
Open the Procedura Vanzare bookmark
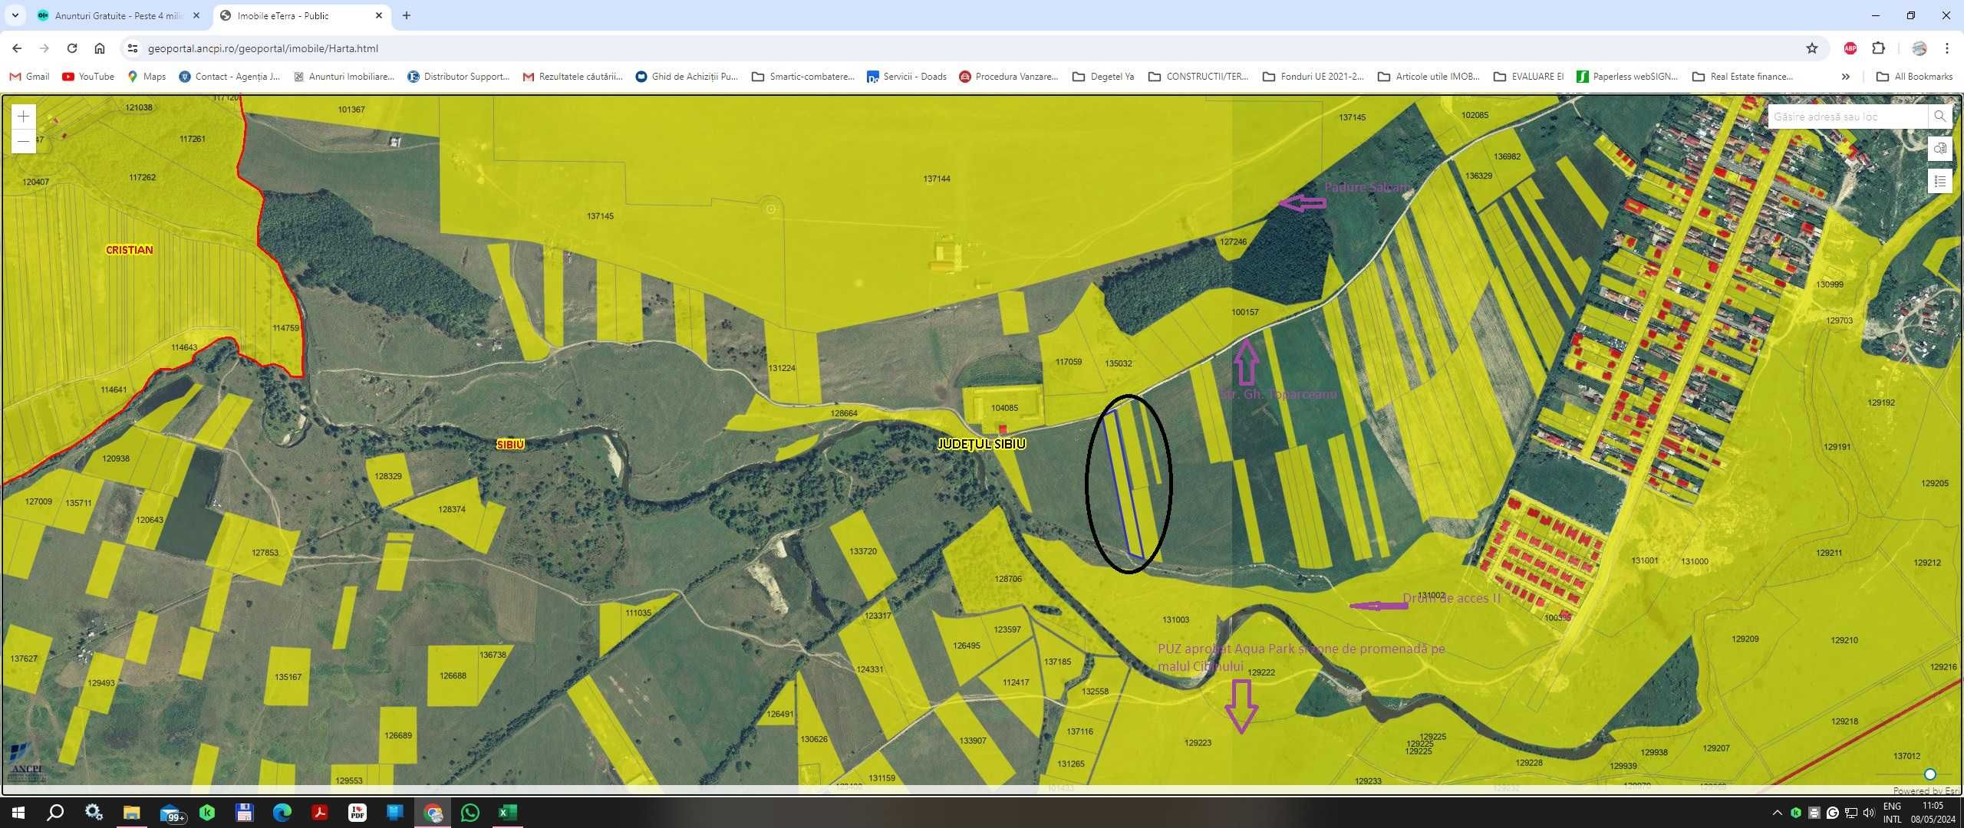pos(1008,77)
